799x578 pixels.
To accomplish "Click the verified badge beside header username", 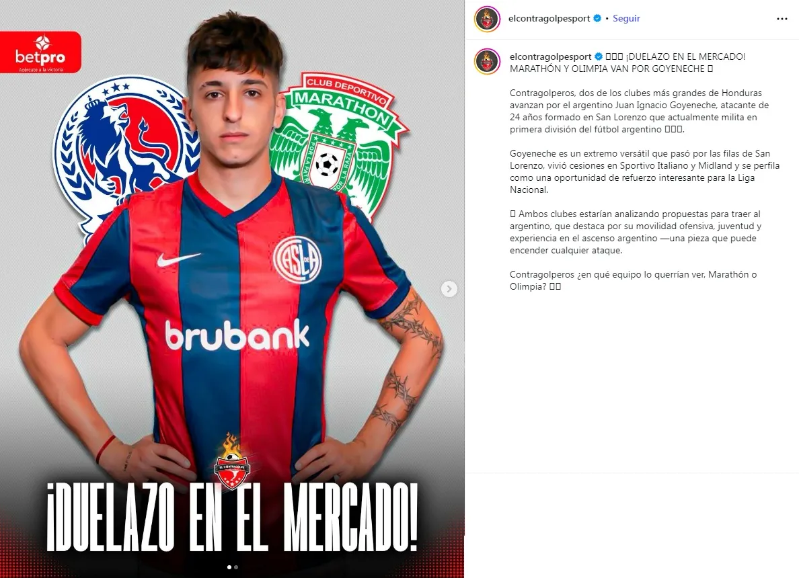I will [597, 18].
